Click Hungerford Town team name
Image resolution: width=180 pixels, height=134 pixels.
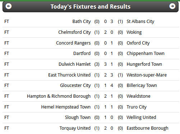tap(144, 64)
